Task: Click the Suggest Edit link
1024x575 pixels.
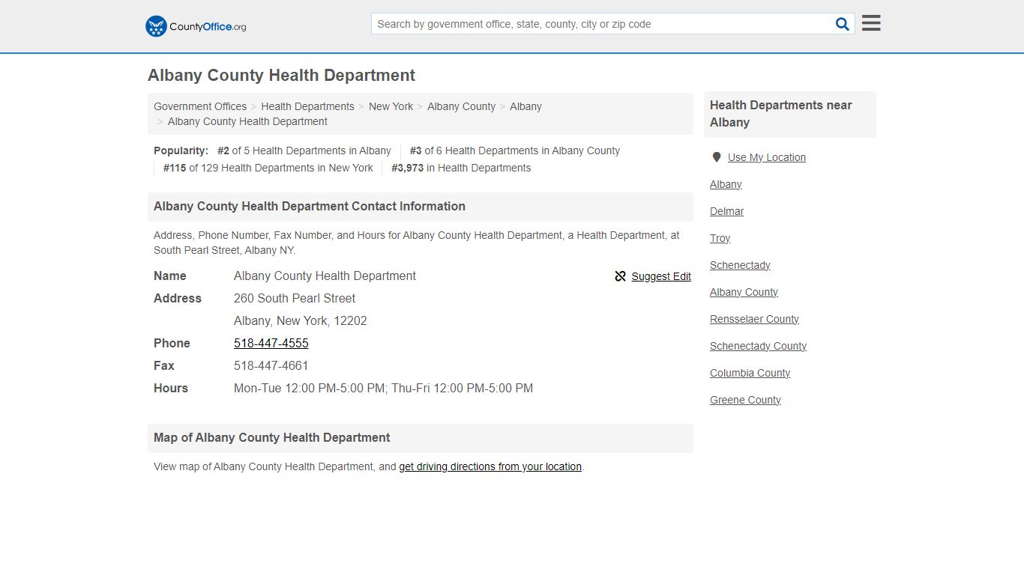Action: pyautogui.click(x=661, y=276)
